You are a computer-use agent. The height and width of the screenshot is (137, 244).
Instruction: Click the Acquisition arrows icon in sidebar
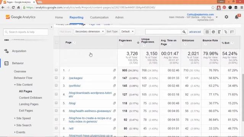(6, 51)
